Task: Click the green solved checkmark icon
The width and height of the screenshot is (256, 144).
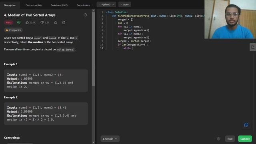Action: (19, 22)
